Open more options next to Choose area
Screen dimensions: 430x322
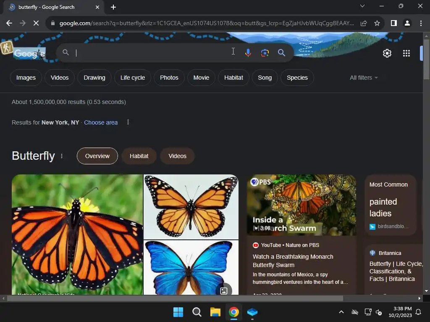click(x=128, y=122)
